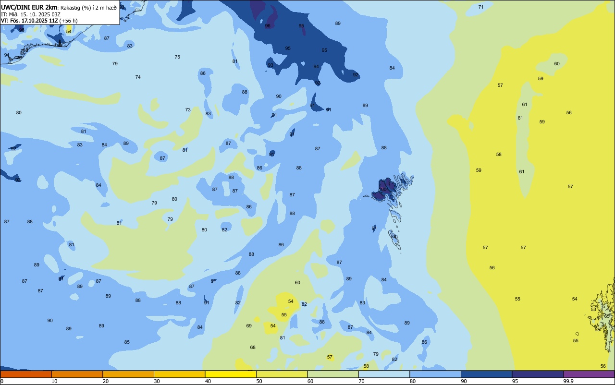
Task: Click the light green 60–70 legend swatch
Action: (x=333, y=374)
